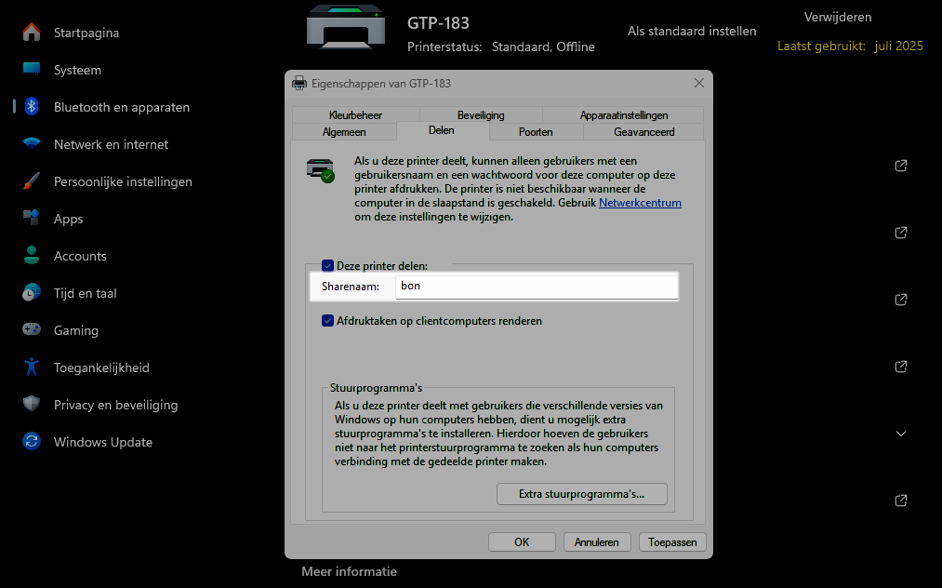Image resolution: width=942 pixels, height=588 pixels.
Task: Select the Geavanceerd tab
Action: pos(643,132)
